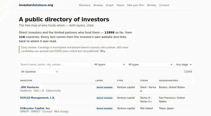Open 01Booster Capital, Inc. investor page
The image size is (211, 116).
coord(35,108)
